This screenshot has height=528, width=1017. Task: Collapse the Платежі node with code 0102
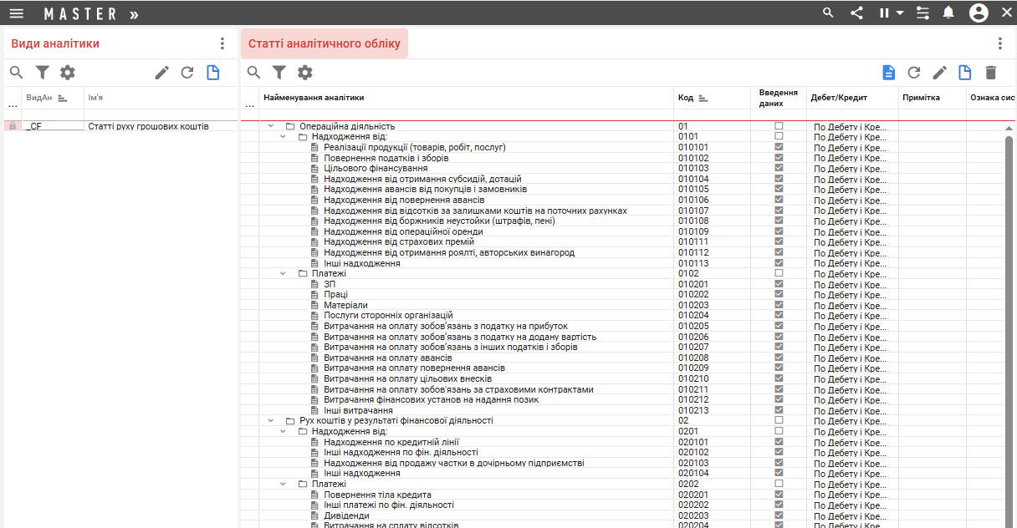(x=283, y=273)
